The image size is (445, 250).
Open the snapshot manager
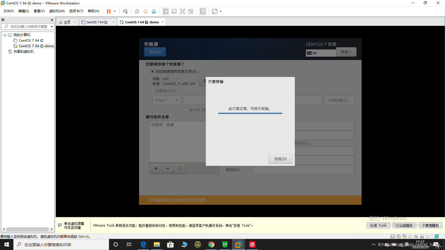click(154, 11)
